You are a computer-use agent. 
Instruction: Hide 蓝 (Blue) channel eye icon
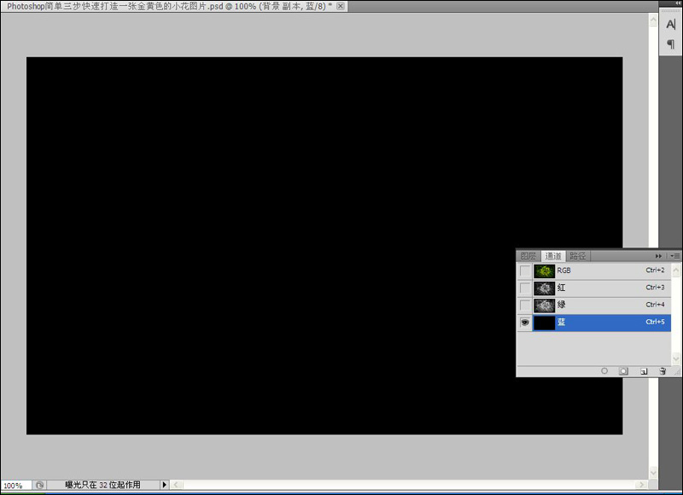click(x=525, y=323)
